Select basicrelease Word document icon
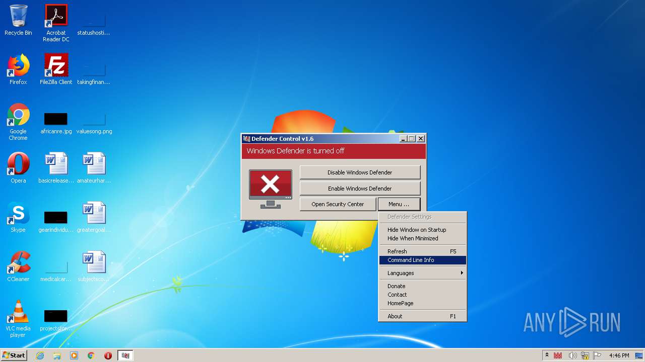The height and width of the screenshot is (362, 645). (x=56, y=168)
